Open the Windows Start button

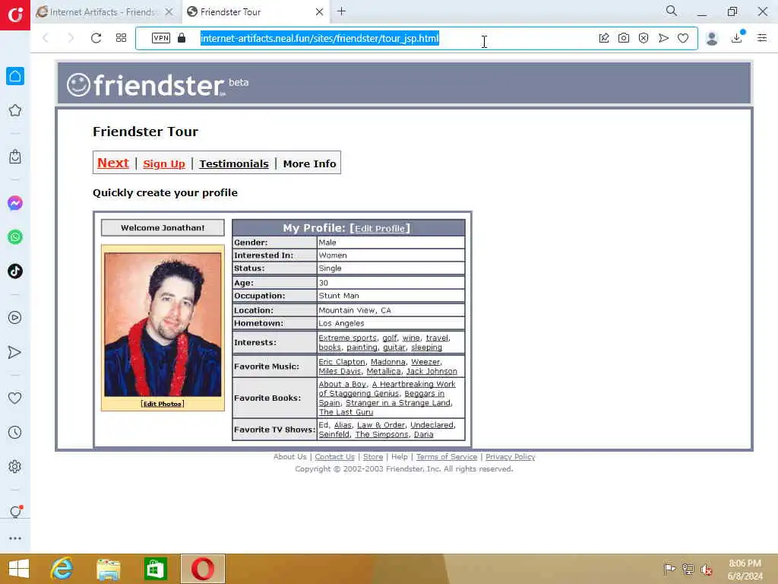point(19,569)
